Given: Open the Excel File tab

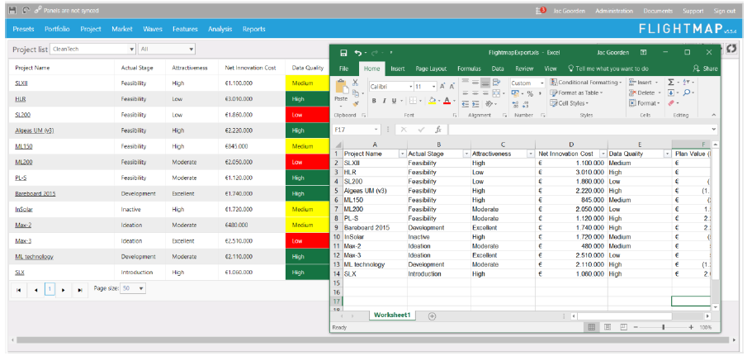Looking at the screenshot, I should pos(344,69).
